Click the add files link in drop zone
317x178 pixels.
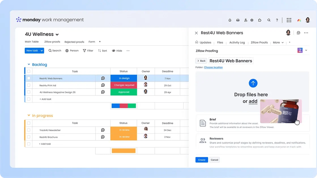(x=253, y=101)
